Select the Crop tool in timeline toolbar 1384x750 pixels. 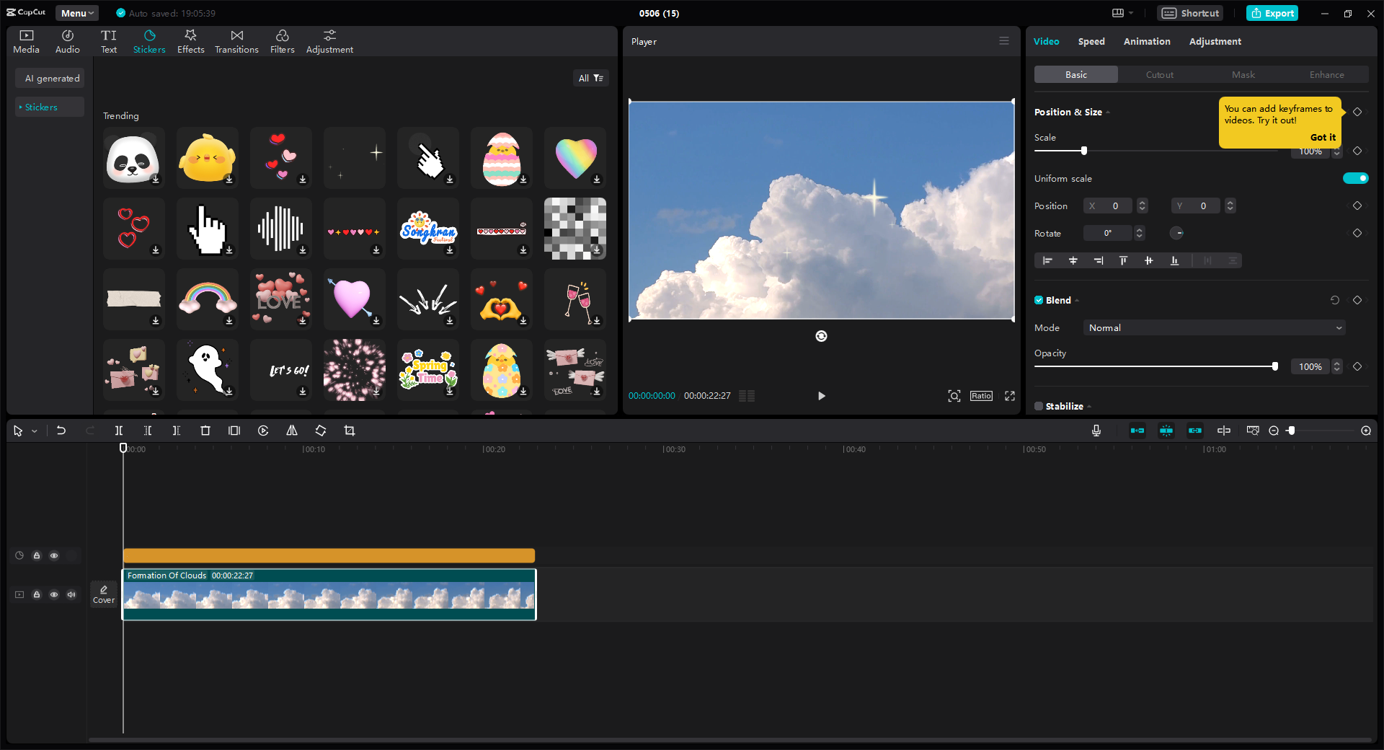pos(350,431)
